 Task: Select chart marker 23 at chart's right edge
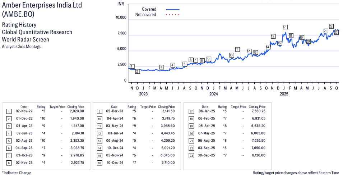click(336, 33)
